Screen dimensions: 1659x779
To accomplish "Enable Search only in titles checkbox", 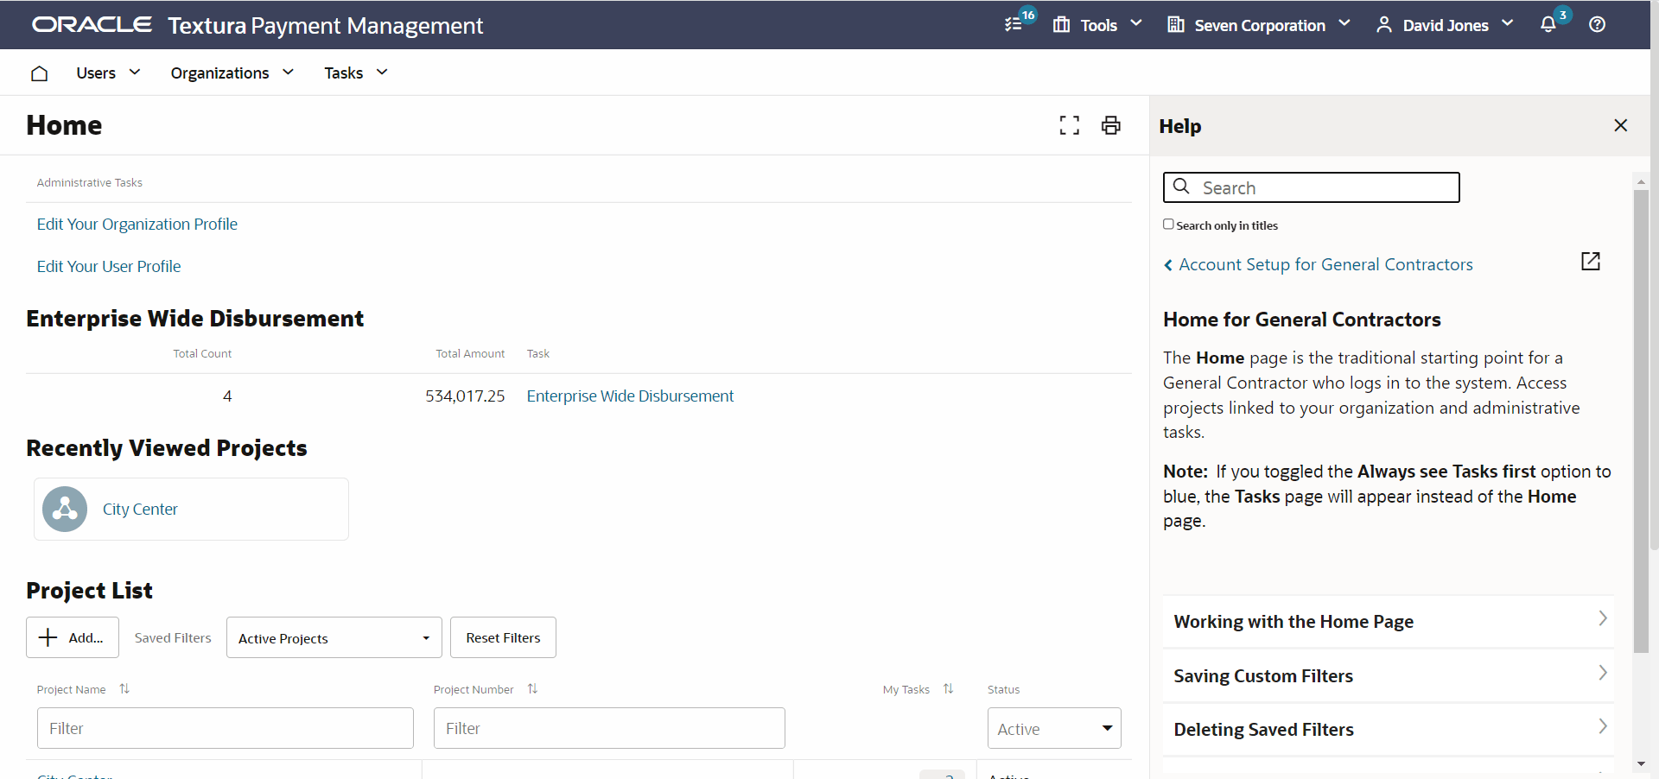I will (x=1168, y=224).
